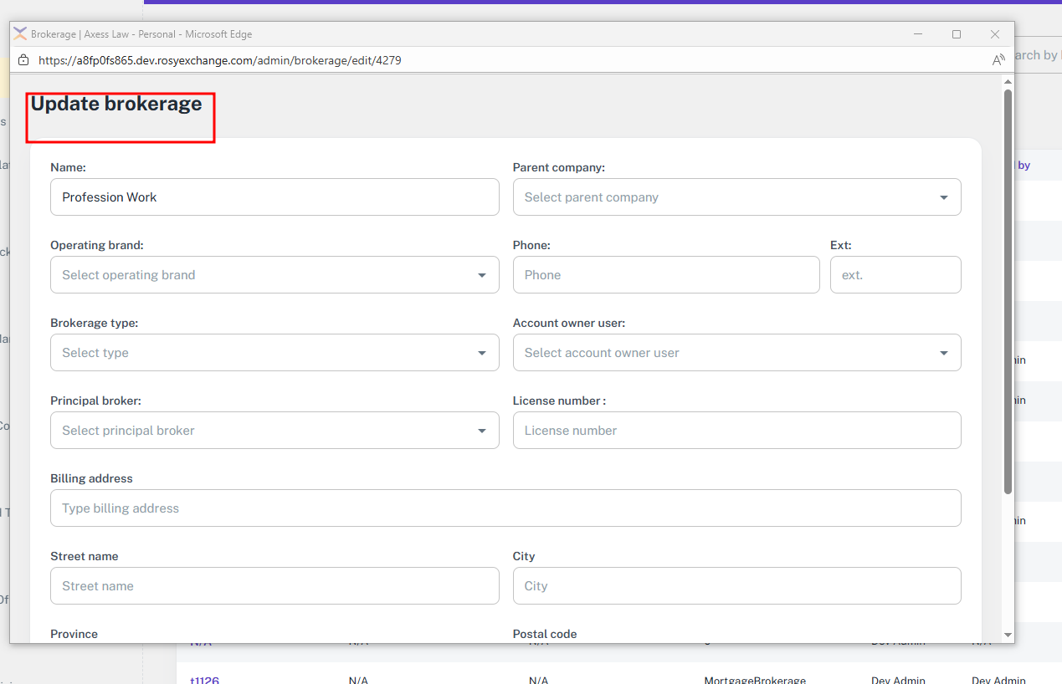Click the Ext. input field
Screen dimensions: 1062x684
895,275
